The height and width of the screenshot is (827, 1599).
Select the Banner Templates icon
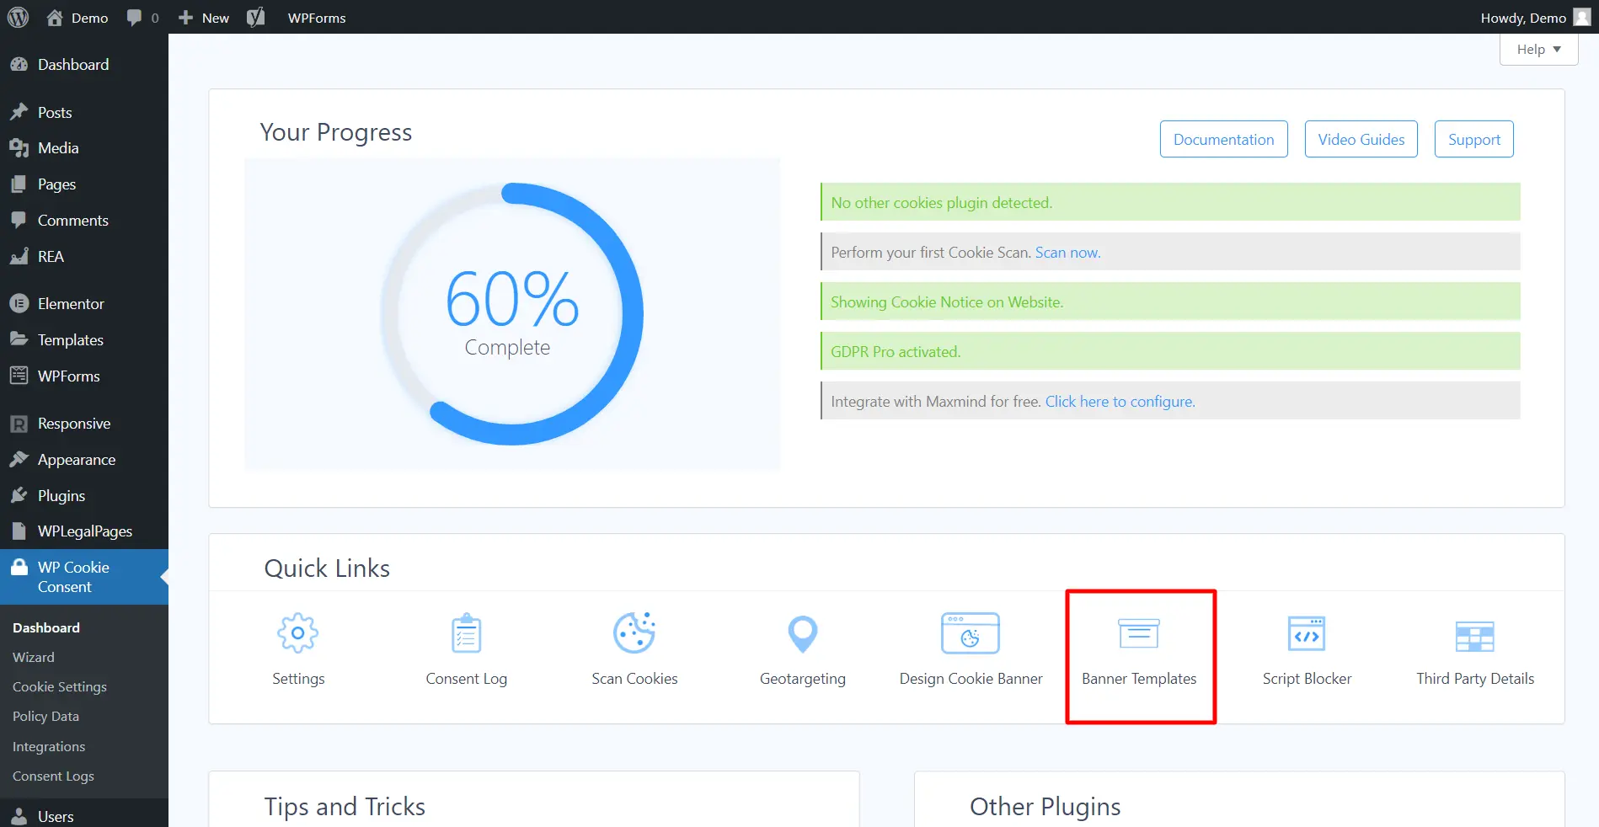(1139, 647)
